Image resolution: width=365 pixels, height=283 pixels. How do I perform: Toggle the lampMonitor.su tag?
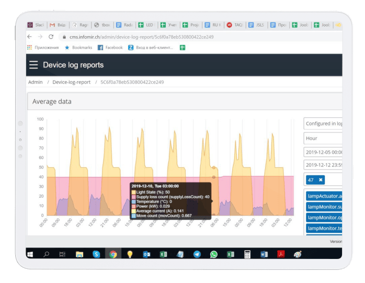[x=324, y=207]
